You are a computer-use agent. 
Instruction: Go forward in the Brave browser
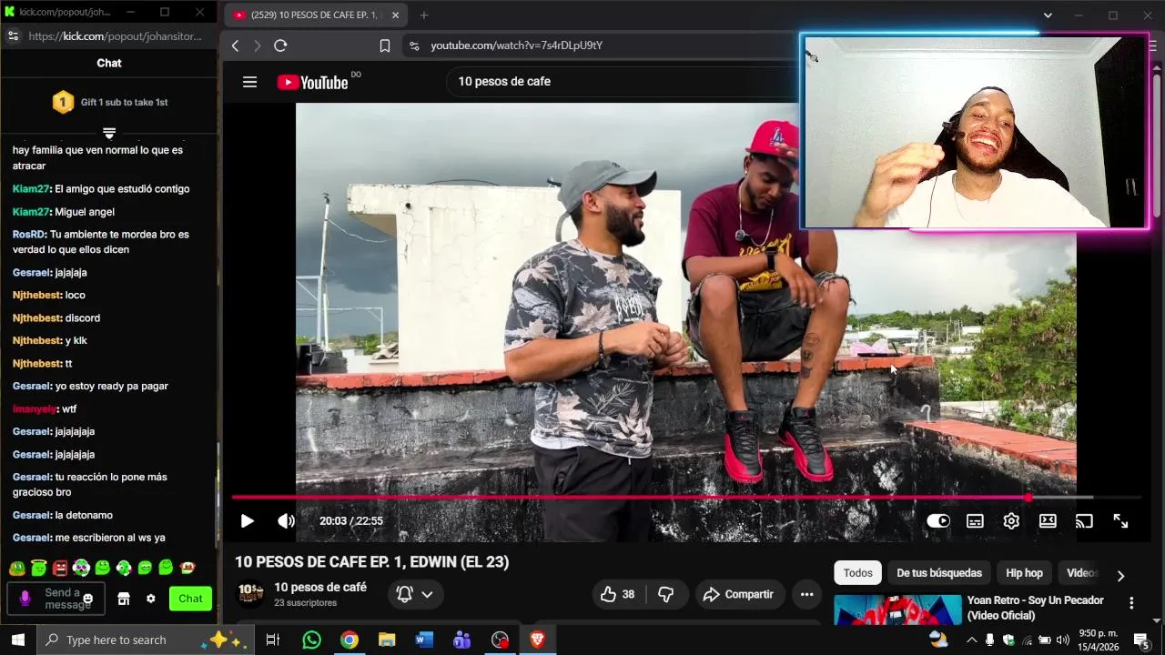point(257,45)
